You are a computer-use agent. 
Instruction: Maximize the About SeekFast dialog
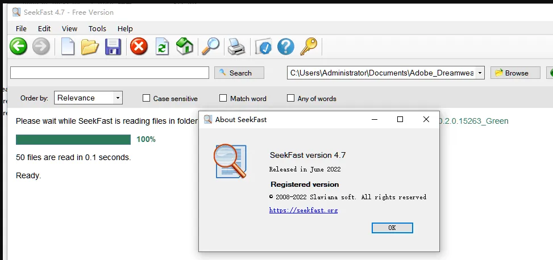pyautogui.click(x=400, y=119)
